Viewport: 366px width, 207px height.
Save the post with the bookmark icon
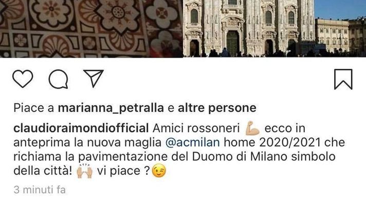tap(343, 79)
